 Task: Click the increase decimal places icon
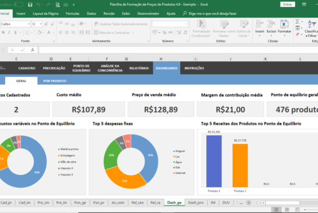179,32
